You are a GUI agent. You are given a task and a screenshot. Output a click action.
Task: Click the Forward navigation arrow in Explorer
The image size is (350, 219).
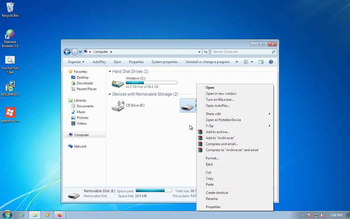point(75,52)
